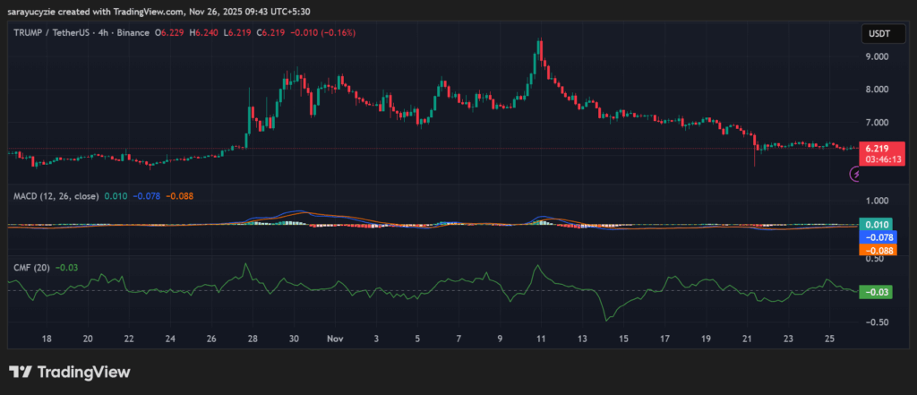Click the Binance exchange label

(x=135, y=33)
